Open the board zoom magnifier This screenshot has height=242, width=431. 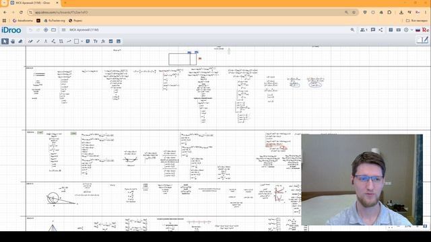click(352, 30)
